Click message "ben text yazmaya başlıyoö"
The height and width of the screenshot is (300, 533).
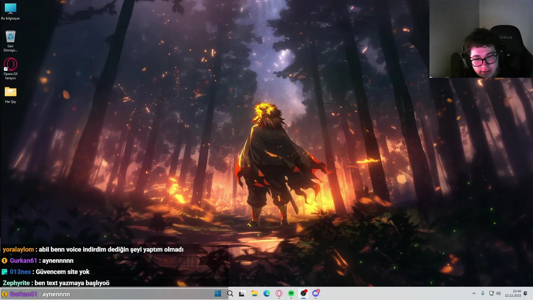(x=72, y=283)
